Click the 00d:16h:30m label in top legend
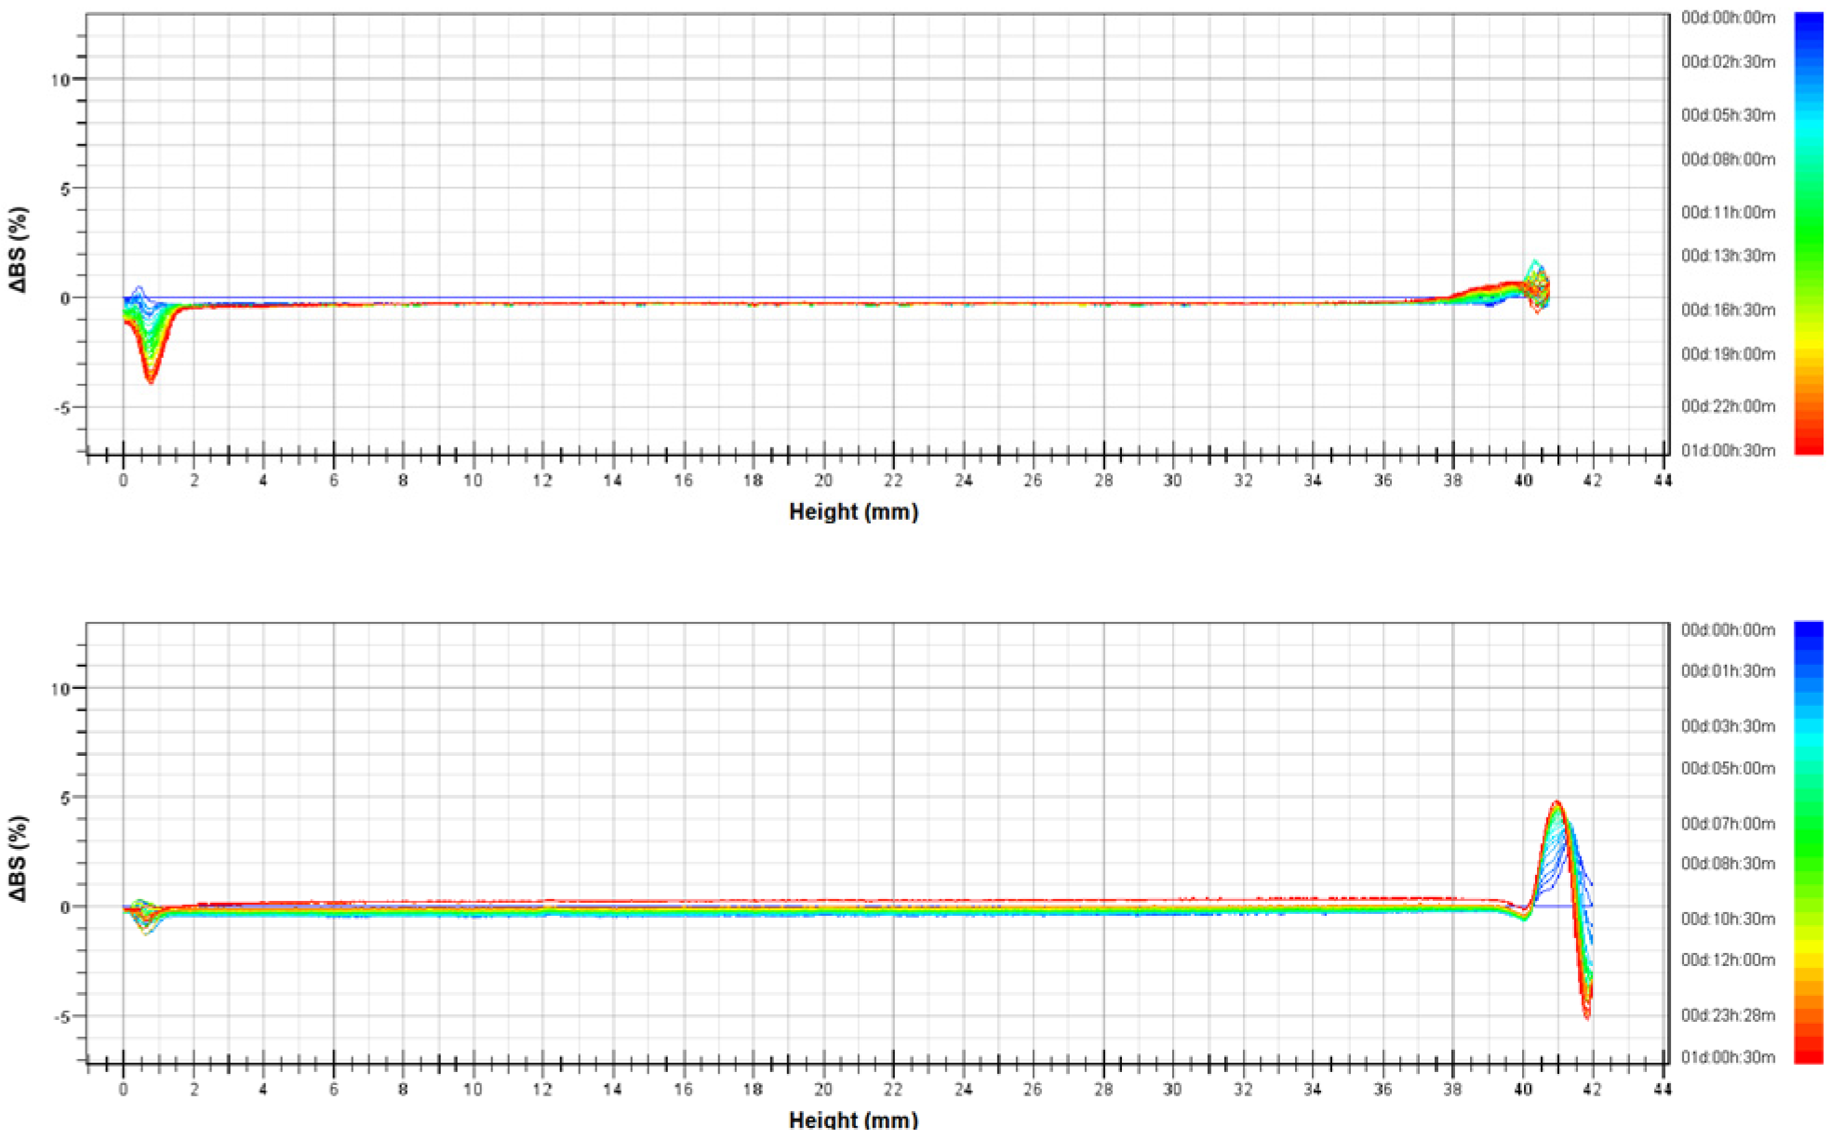This screenshot has height=1139, width=1830. [1728, 310]
